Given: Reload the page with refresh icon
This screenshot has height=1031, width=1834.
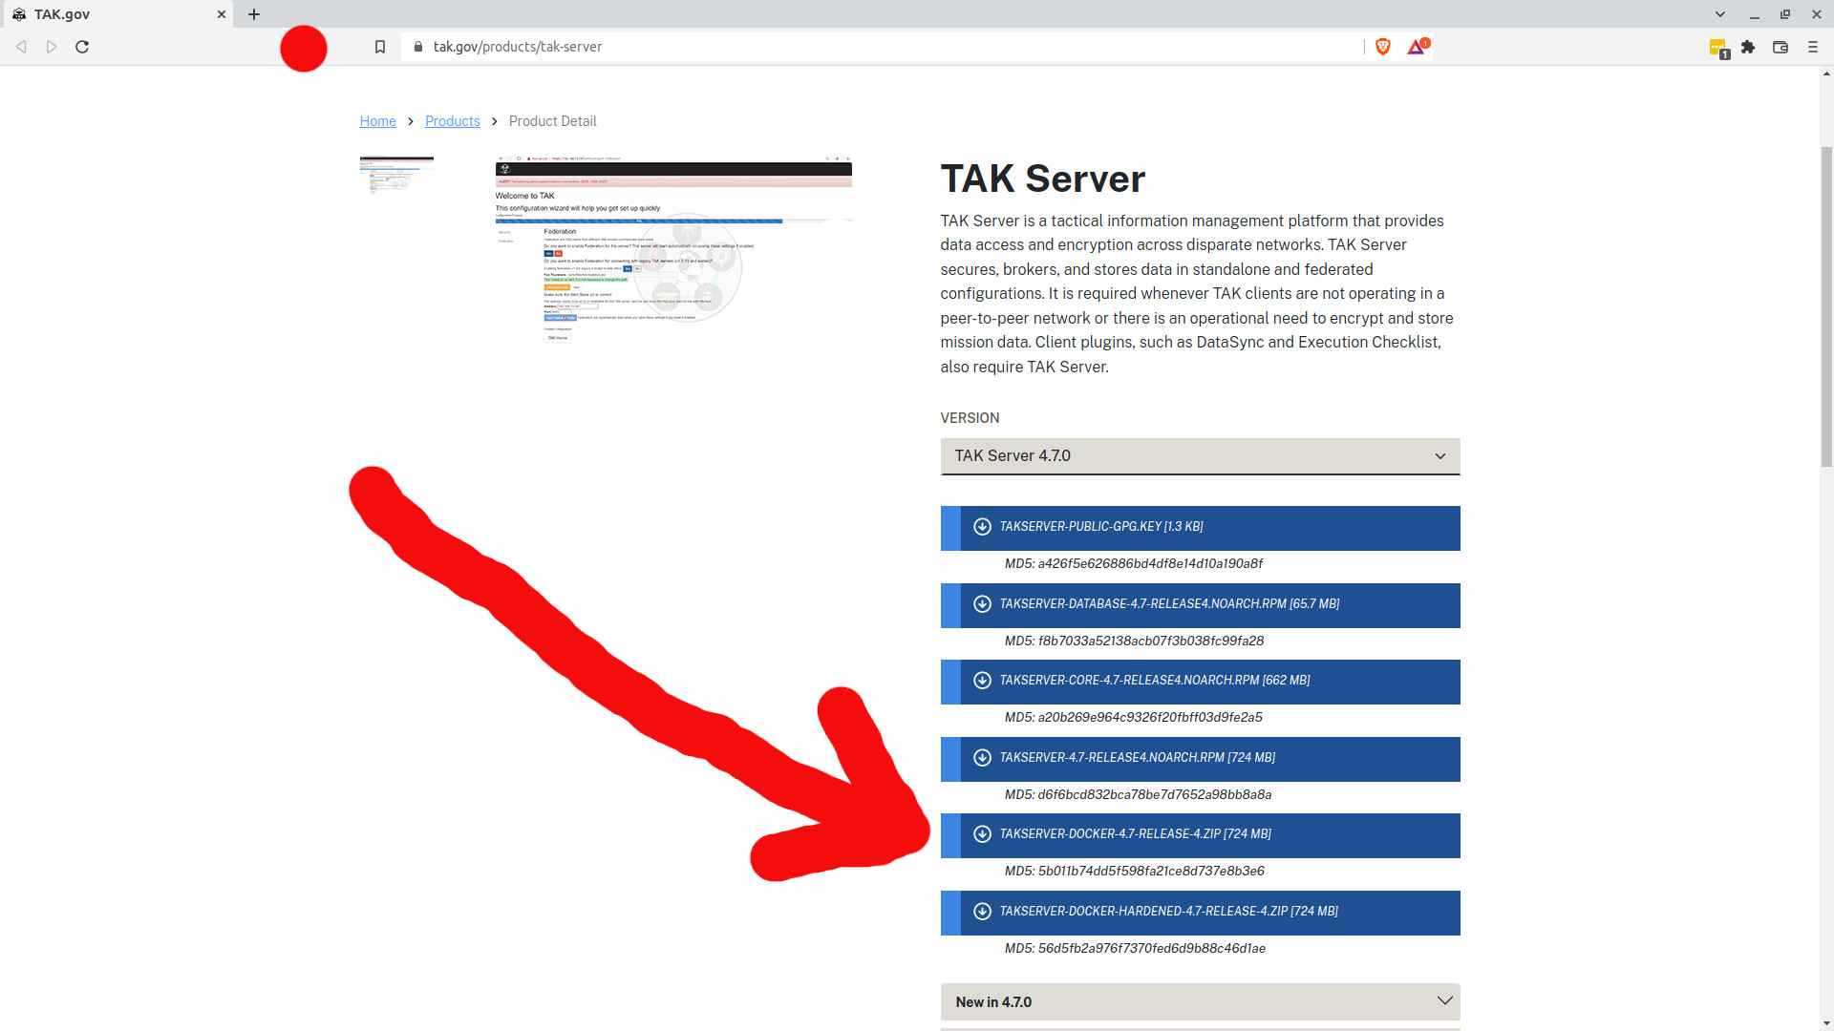Looking at the screenshot, I should (82, 47).
